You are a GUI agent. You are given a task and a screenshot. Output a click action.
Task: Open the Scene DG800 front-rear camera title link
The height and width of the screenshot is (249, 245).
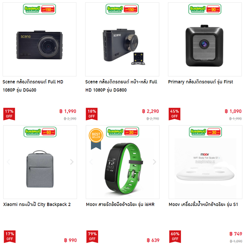tap(121, 86)
